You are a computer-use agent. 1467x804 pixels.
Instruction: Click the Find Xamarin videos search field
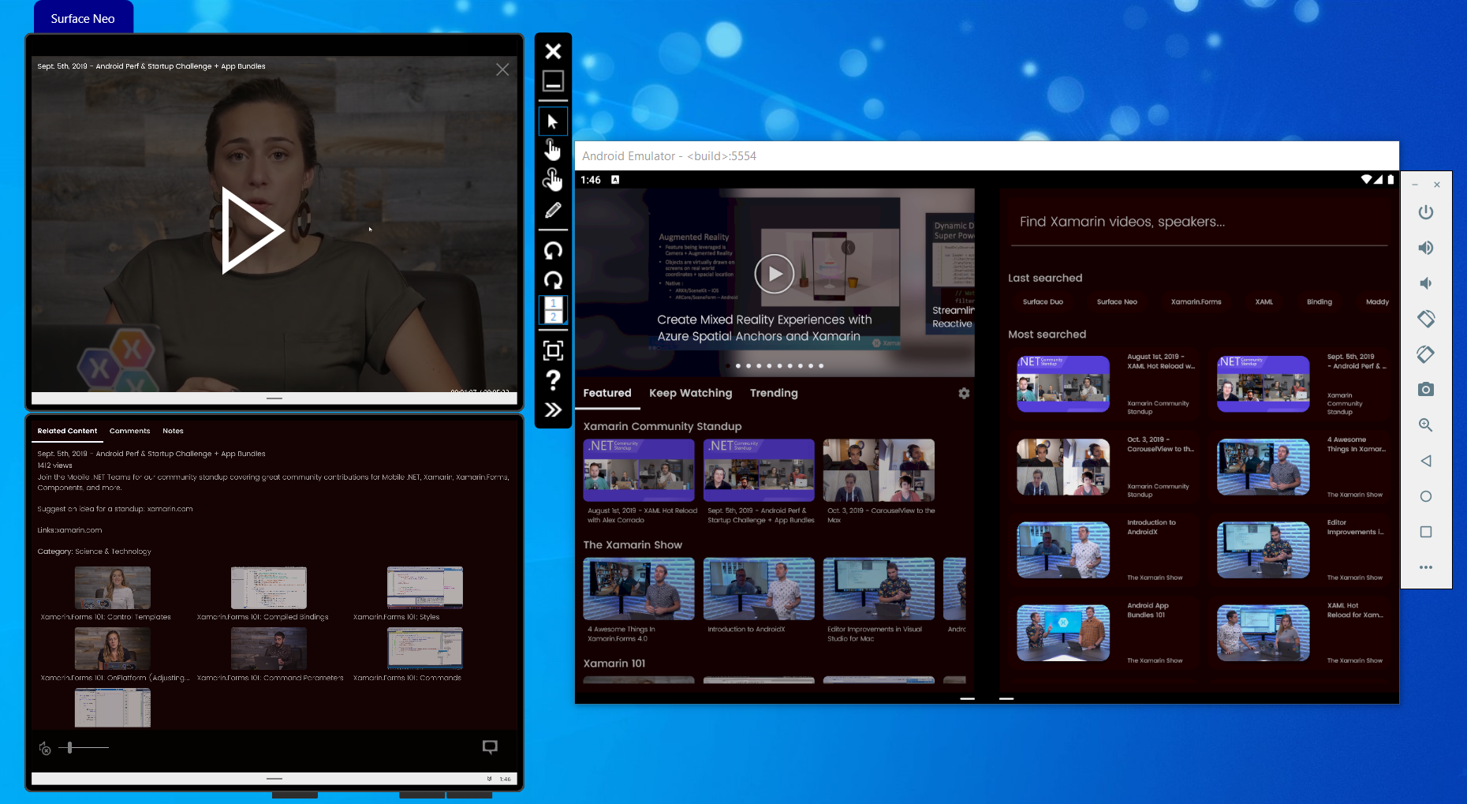[1197, 222]
